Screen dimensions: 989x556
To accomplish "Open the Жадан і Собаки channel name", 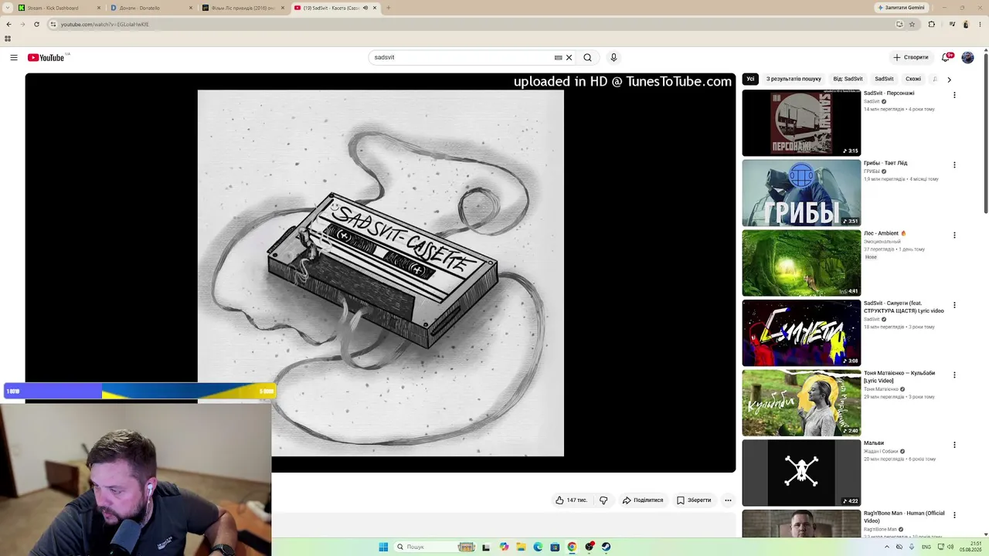I will click(881, 452).
